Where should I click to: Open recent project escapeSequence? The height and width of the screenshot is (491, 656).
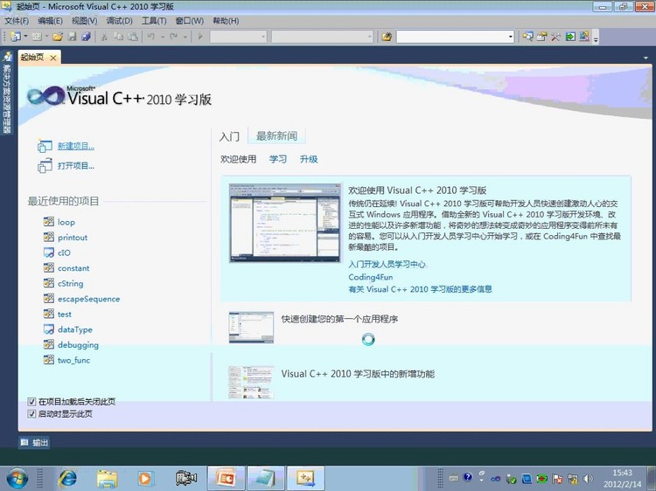(x=88, y=299)
